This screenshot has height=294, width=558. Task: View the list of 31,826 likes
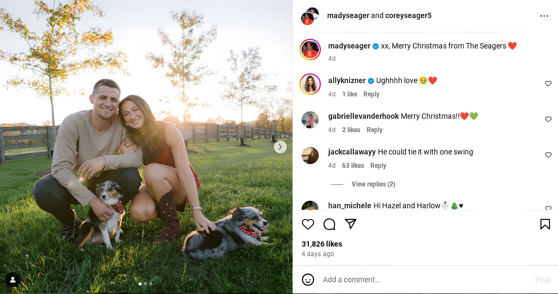coord(322,244)
